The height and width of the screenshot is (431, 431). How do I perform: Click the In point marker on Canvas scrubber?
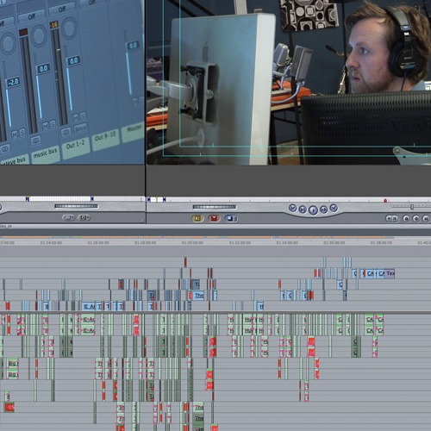tap(149, 199)
